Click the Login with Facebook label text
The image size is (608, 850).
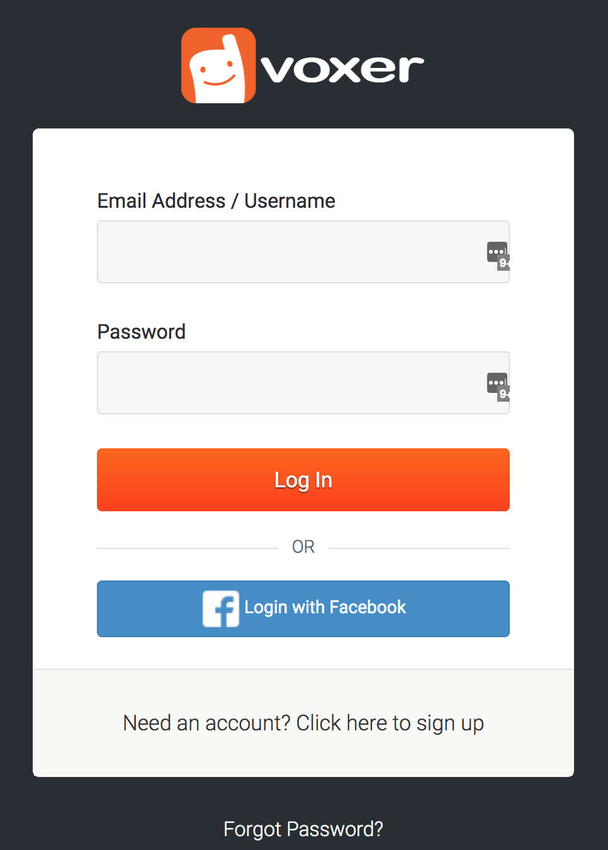325,607
